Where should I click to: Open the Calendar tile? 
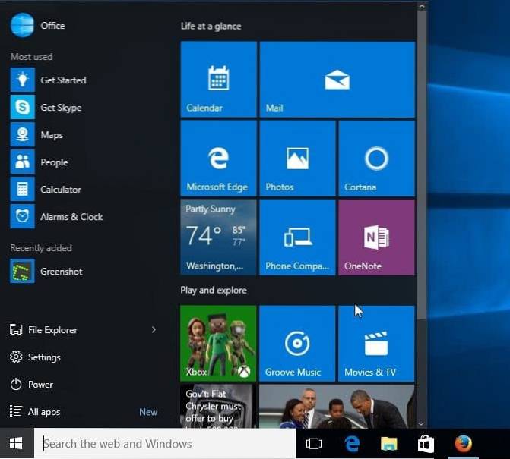coord(218,79)
